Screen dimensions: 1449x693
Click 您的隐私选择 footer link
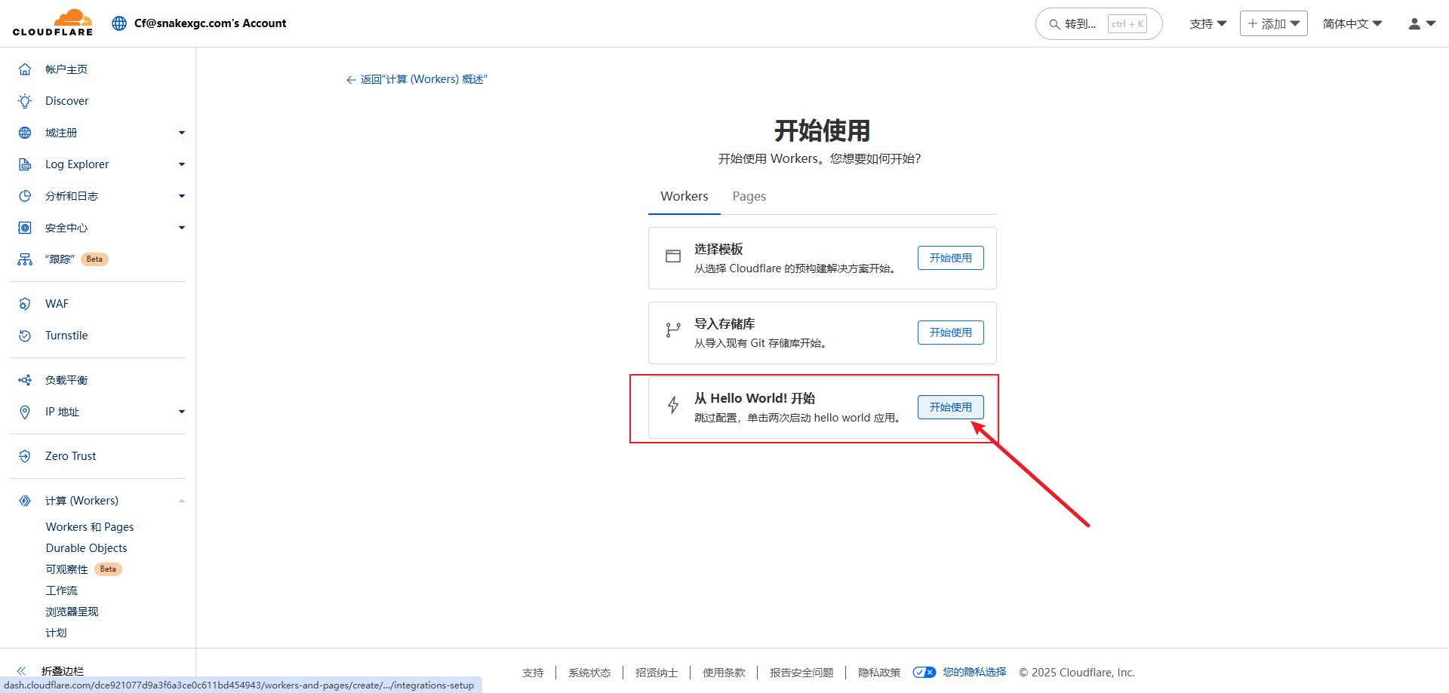(x=974, y=672)
